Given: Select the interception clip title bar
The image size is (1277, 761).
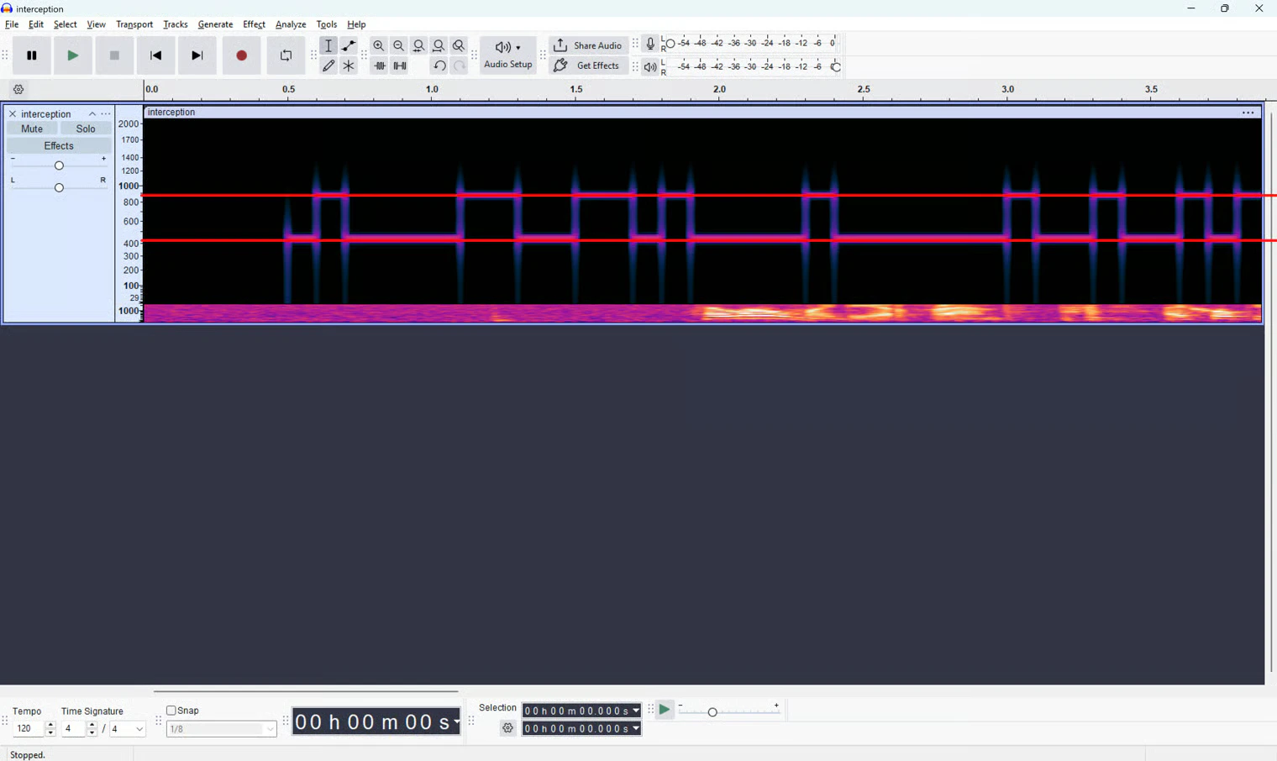Looking at the screenshot, I should [x=702, y=113].
